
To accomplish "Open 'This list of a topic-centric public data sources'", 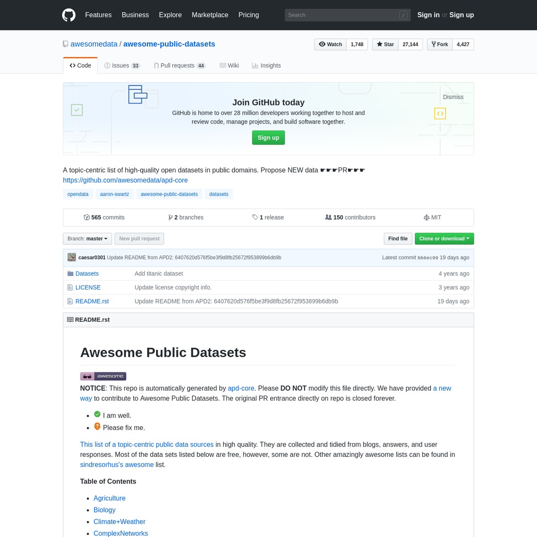I will (x=147, y=444).
